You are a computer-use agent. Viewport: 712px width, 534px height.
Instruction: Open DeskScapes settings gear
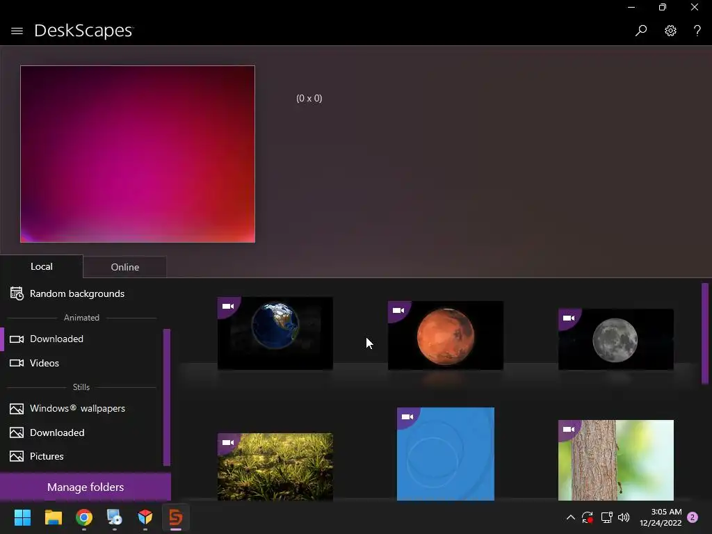[x=670, y=31]
